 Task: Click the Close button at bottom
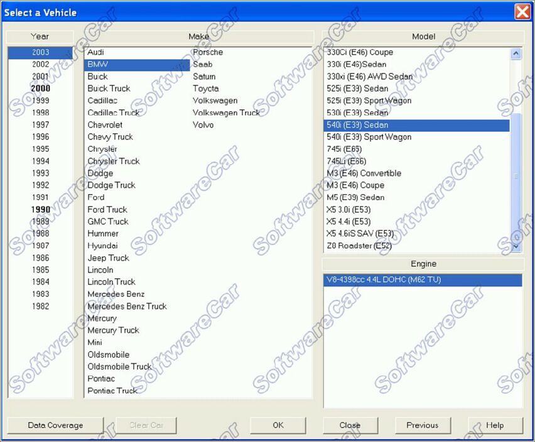pos(350,425)
